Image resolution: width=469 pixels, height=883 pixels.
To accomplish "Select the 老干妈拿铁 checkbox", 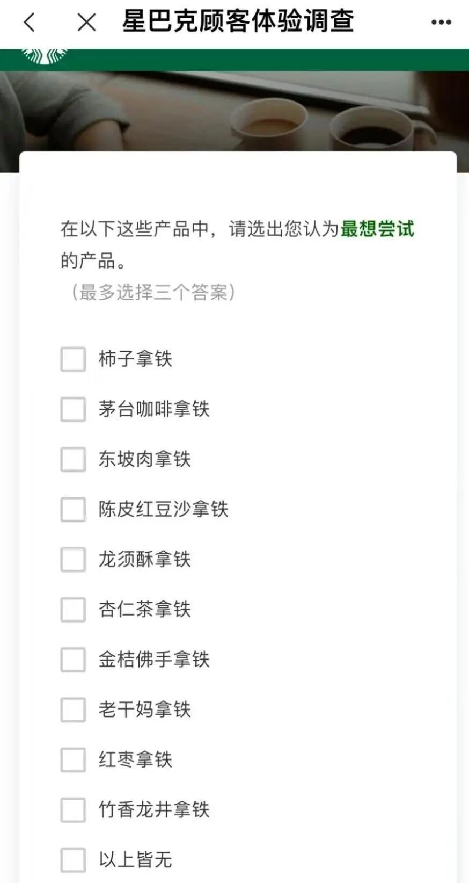I will pyautogui.click(x=73, y=710).
